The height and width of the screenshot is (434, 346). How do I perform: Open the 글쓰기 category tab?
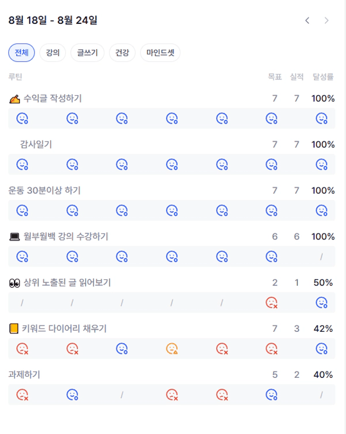87,53
